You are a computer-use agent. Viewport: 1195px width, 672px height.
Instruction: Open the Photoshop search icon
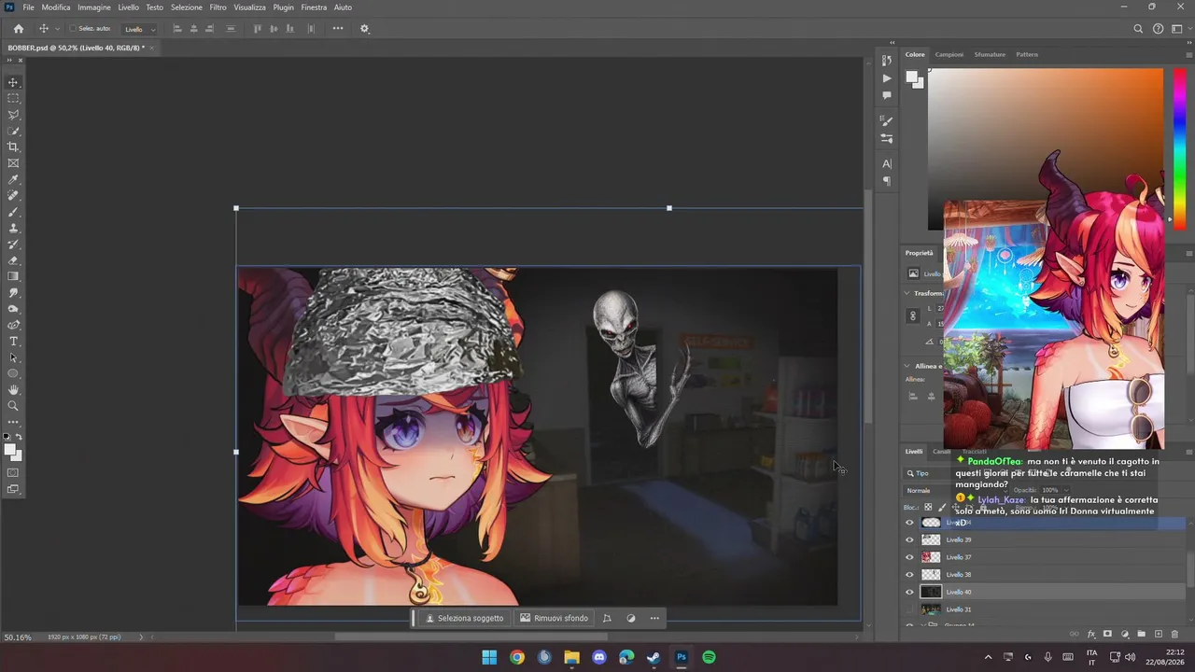(x=1138, y=29)
